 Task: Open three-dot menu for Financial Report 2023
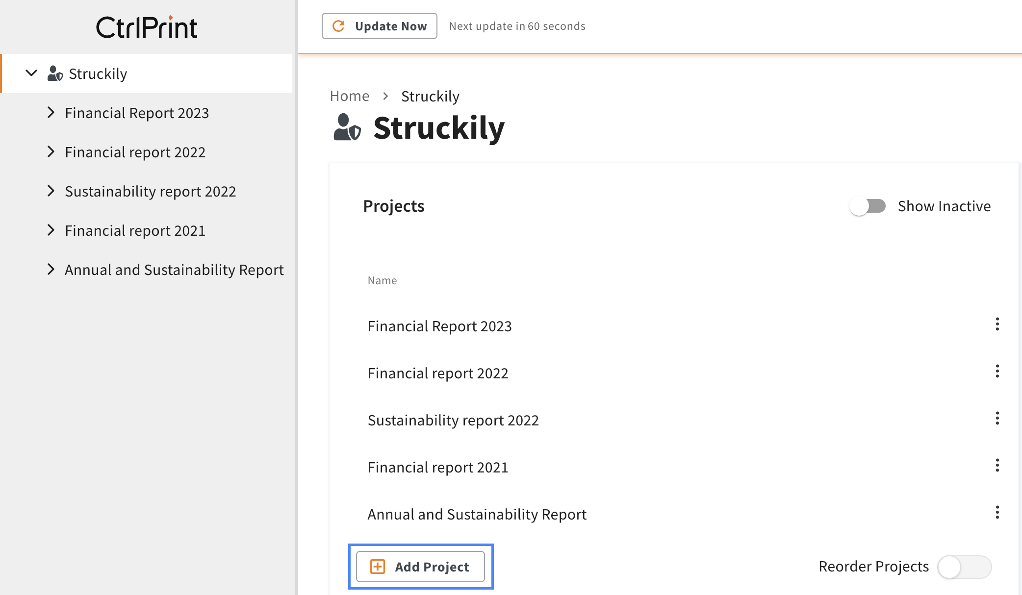tap(997, 324)
